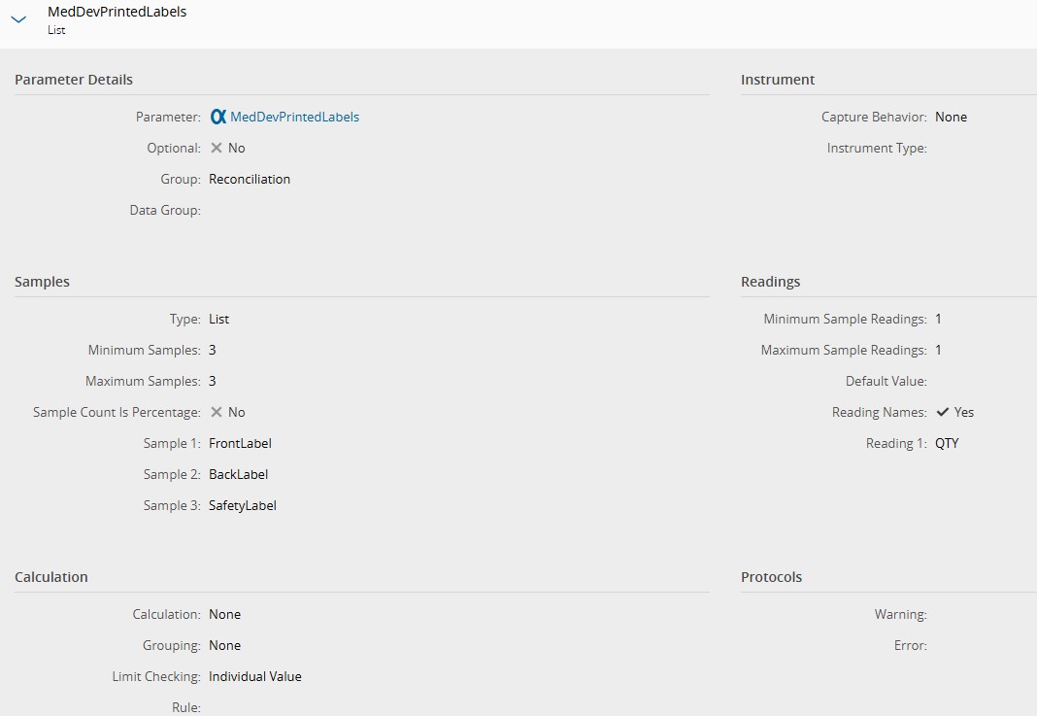This screenshot has width=1037, height=716.
Task: Click the X icon for Sample Count Is Percentage
Action: coord(217,412)
